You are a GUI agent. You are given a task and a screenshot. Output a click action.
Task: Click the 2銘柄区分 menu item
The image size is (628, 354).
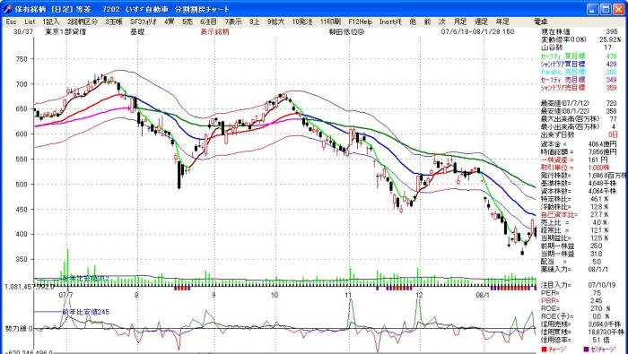83,22
